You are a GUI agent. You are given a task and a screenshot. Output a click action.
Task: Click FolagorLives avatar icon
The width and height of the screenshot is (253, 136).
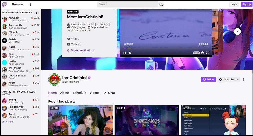tap(4, 108)
